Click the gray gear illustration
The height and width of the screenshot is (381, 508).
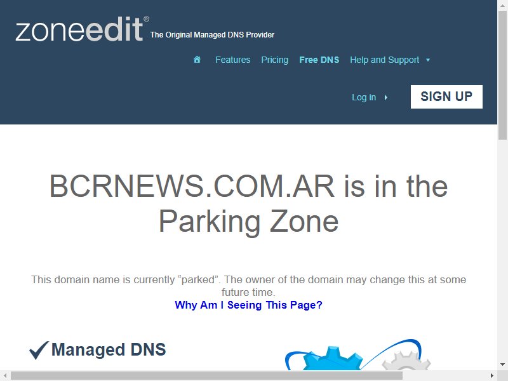coord(406,361)
